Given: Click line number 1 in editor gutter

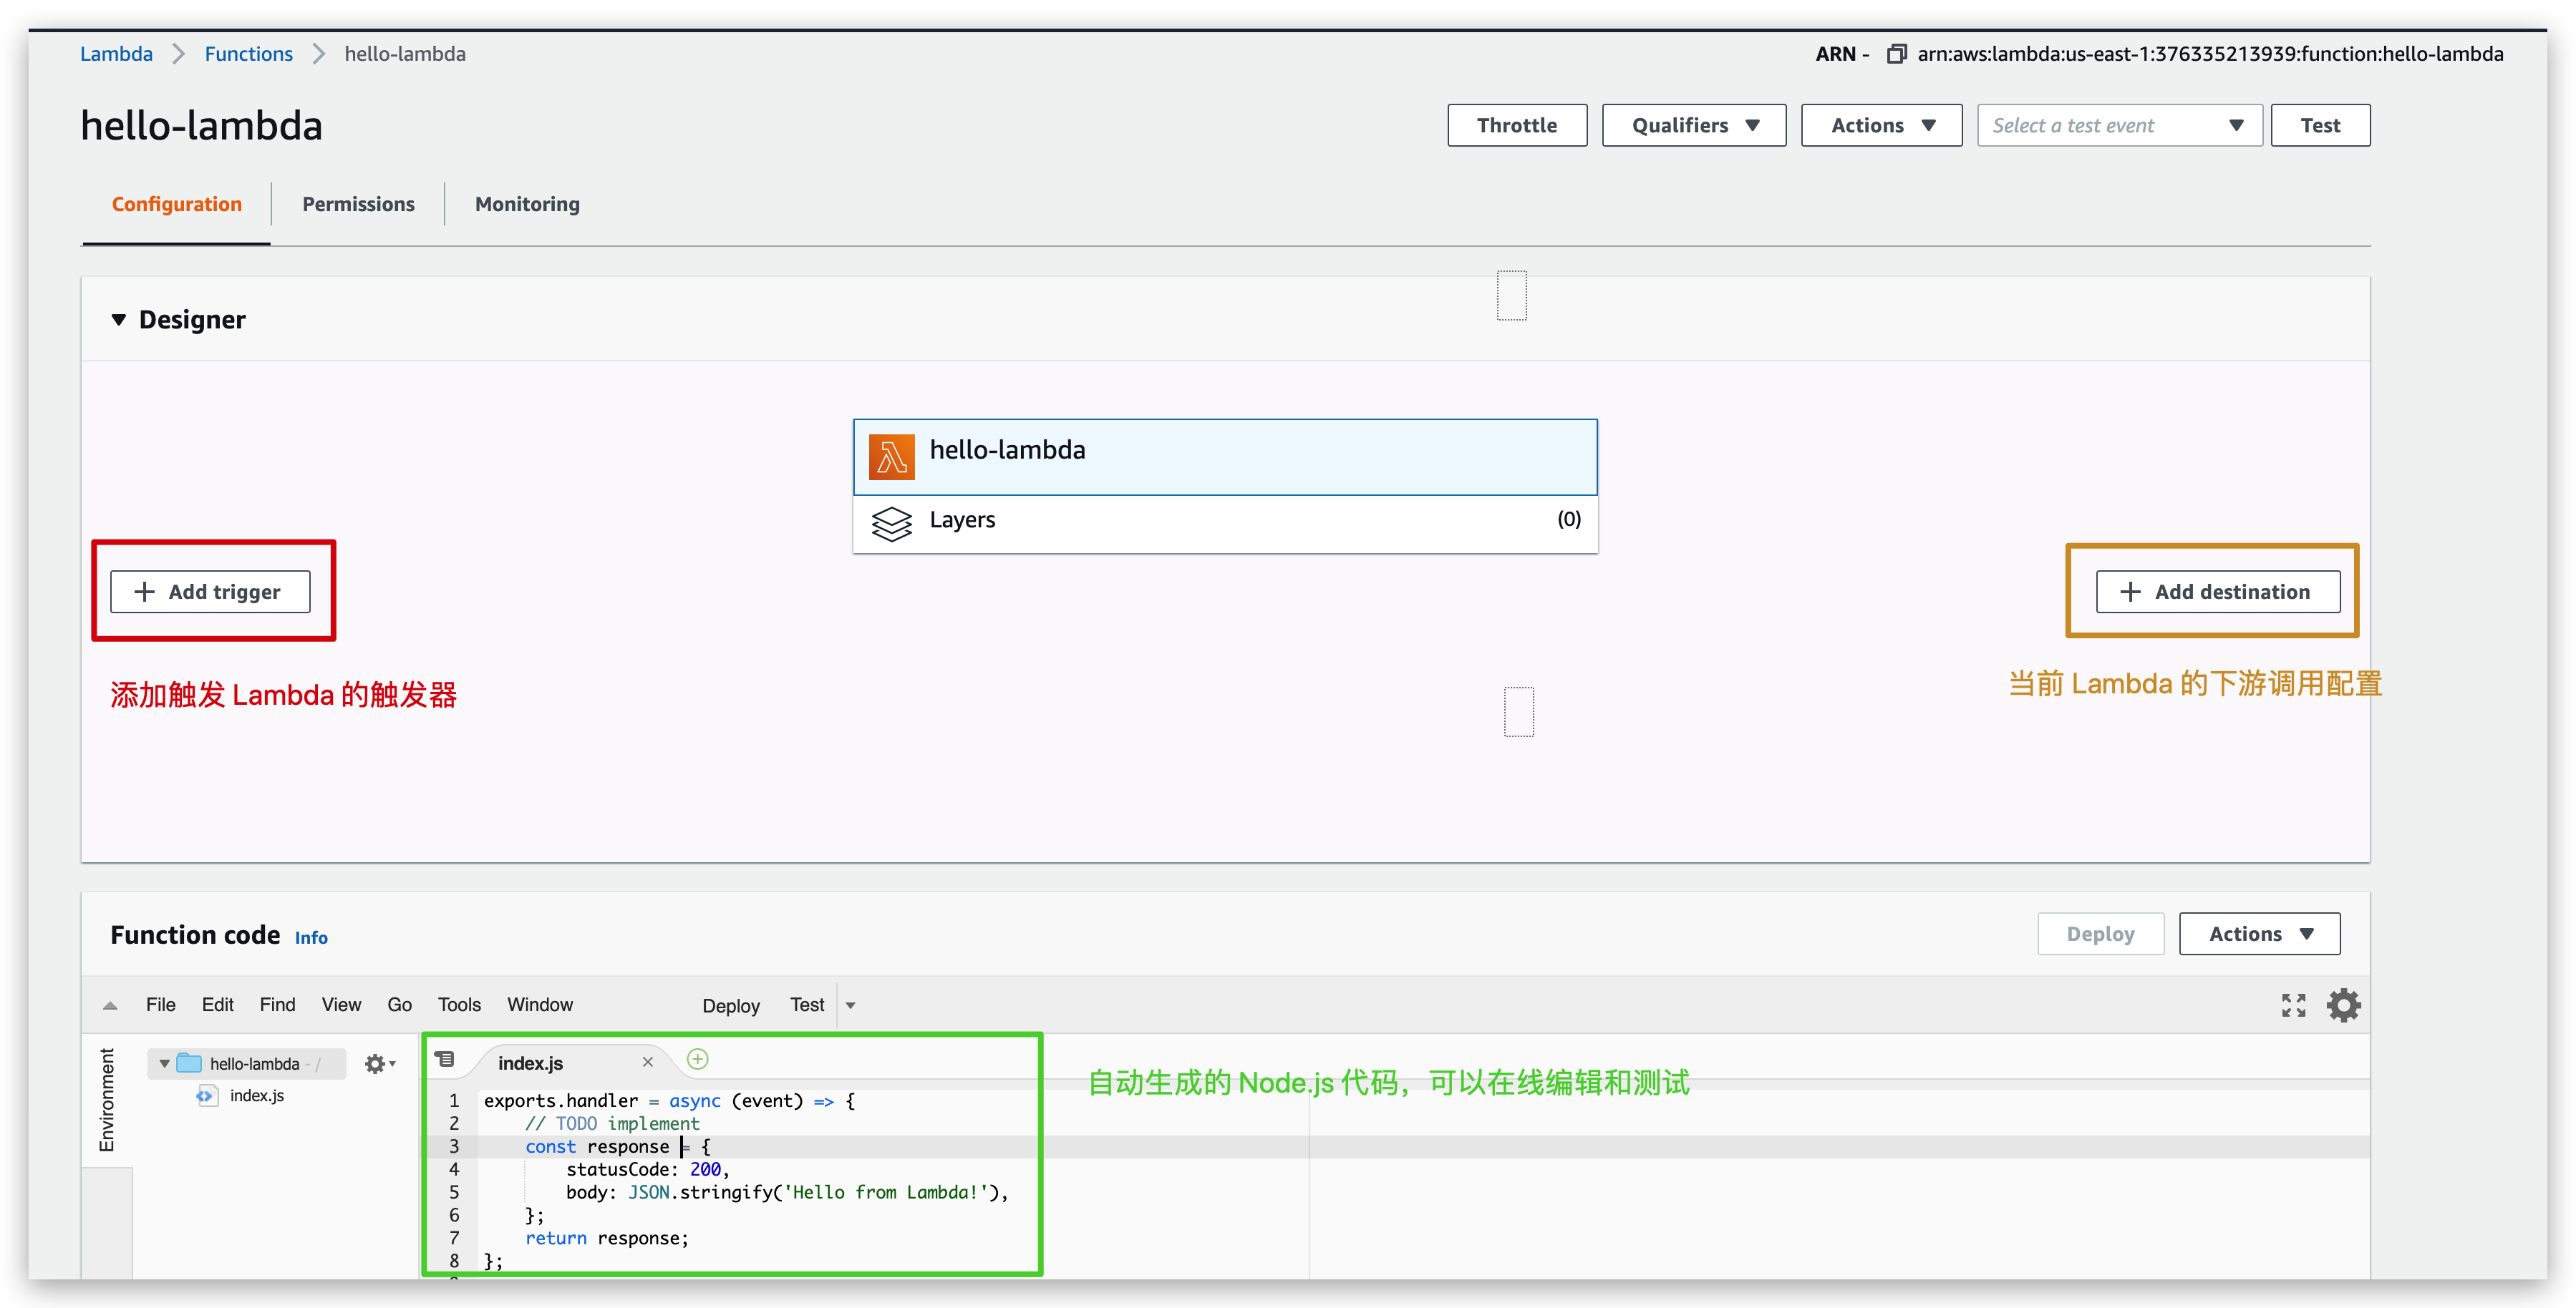Looking at the screenshot, I should click(454, 1100).
